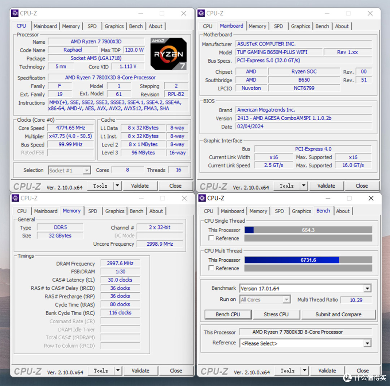Switch to the About tab in the Bench window
This screenshot has width=390, height=386.
click(x=342, y=211)
